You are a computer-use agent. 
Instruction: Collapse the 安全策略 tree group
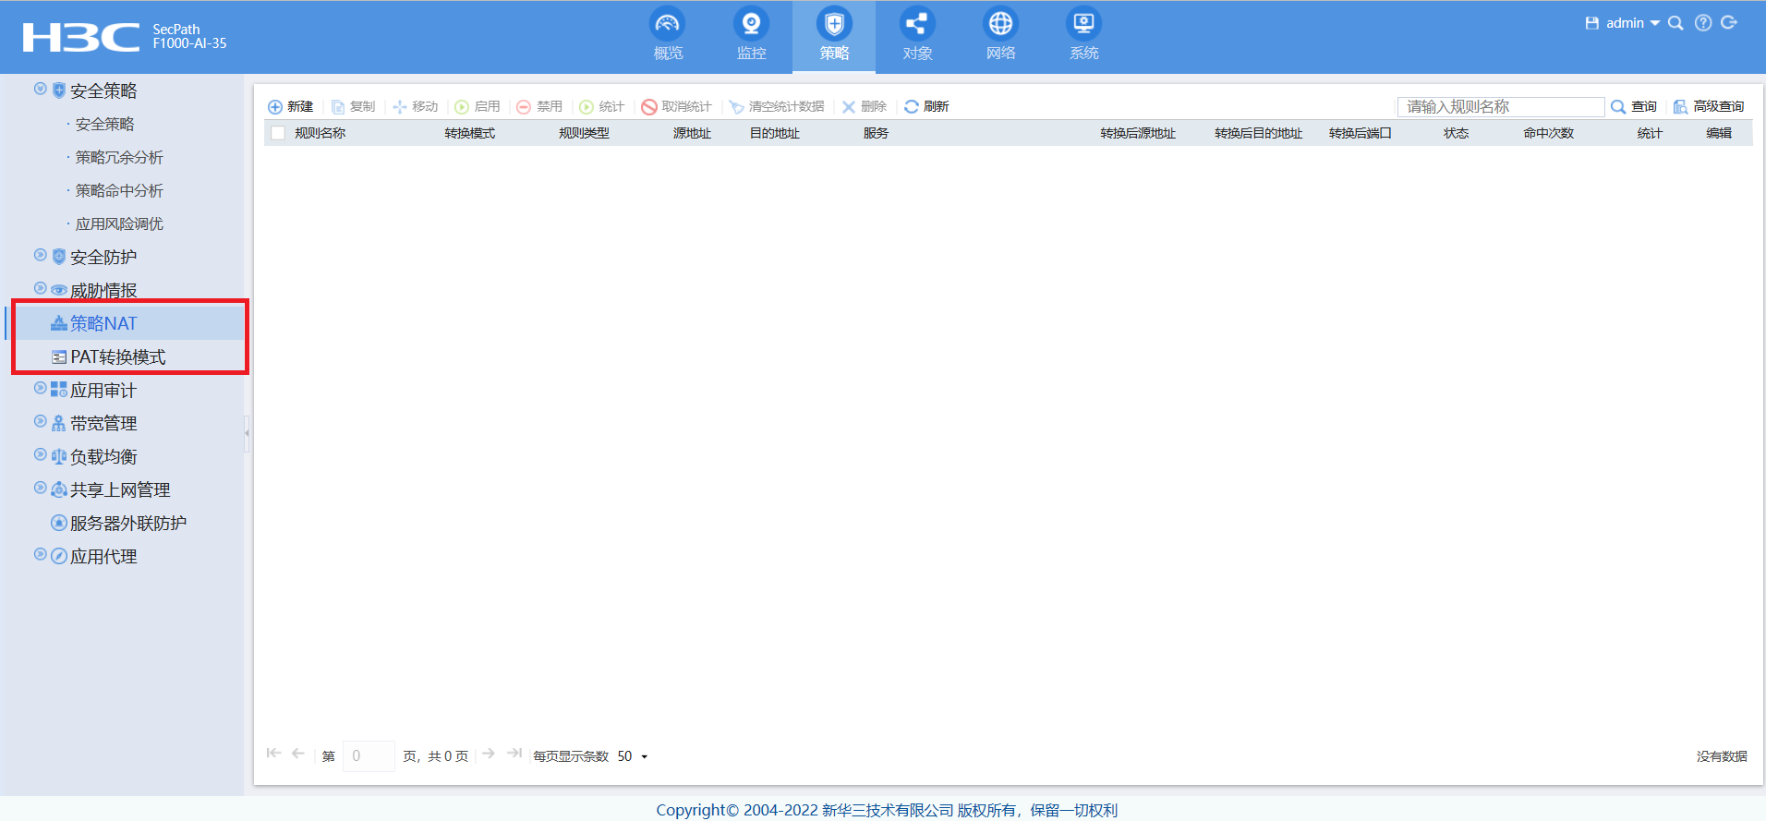pos(40,90)
